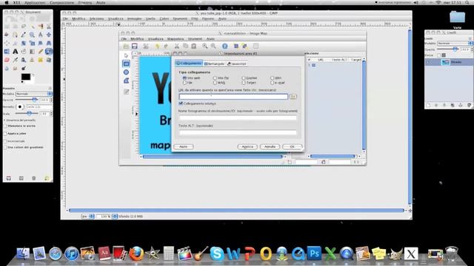Click the URL input field
The height and width of the screenshot is (266, 474).
[233, 97]
